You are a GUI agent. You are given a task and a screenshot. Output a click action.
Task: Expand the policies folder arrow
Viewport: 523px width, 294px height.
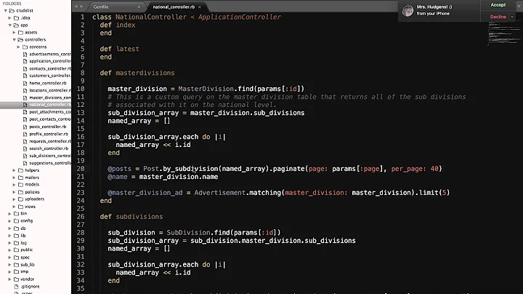14,192
